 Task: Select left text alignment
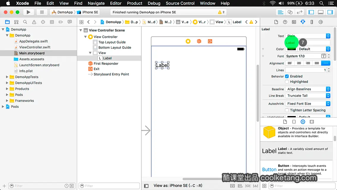[x=290, y=63]
